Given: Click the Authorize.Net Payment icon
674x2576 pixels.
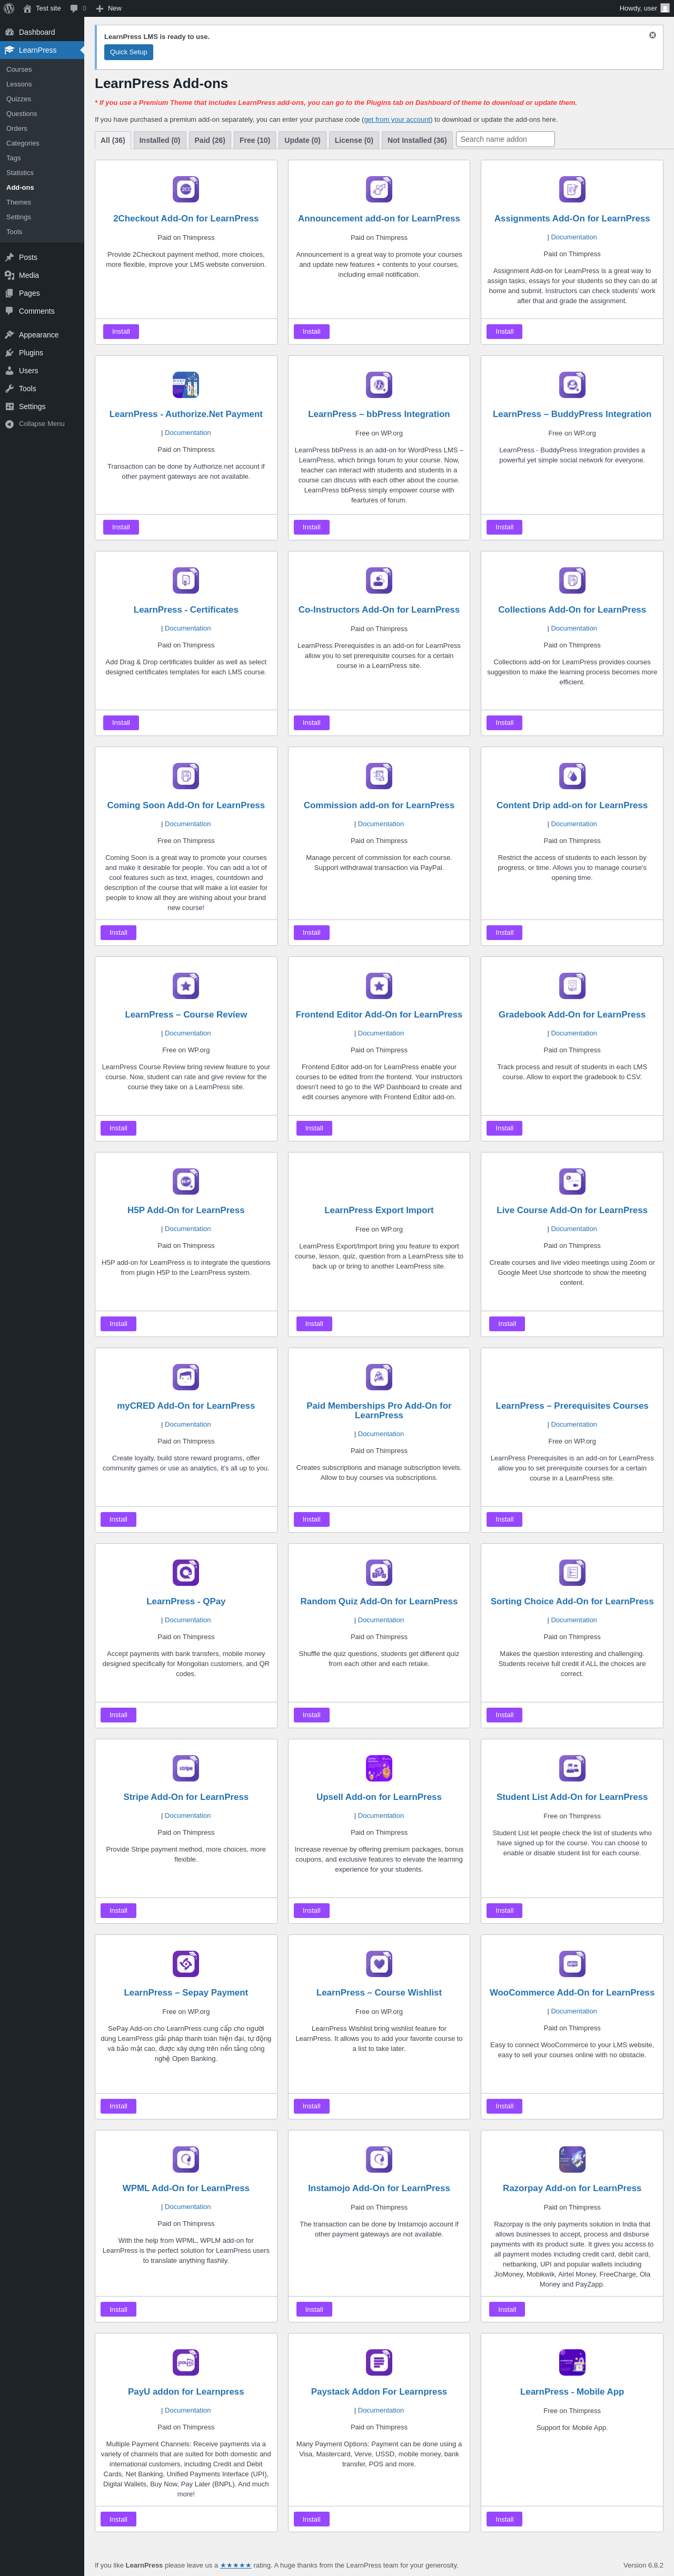Looking at the screenshot, I should [186, 384].
